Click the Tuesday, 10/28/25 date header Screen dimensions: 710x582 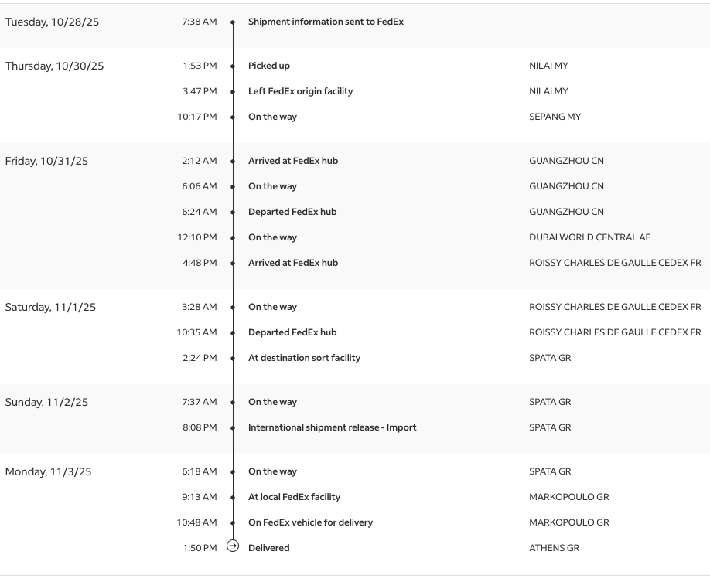[x=52, y=22]
